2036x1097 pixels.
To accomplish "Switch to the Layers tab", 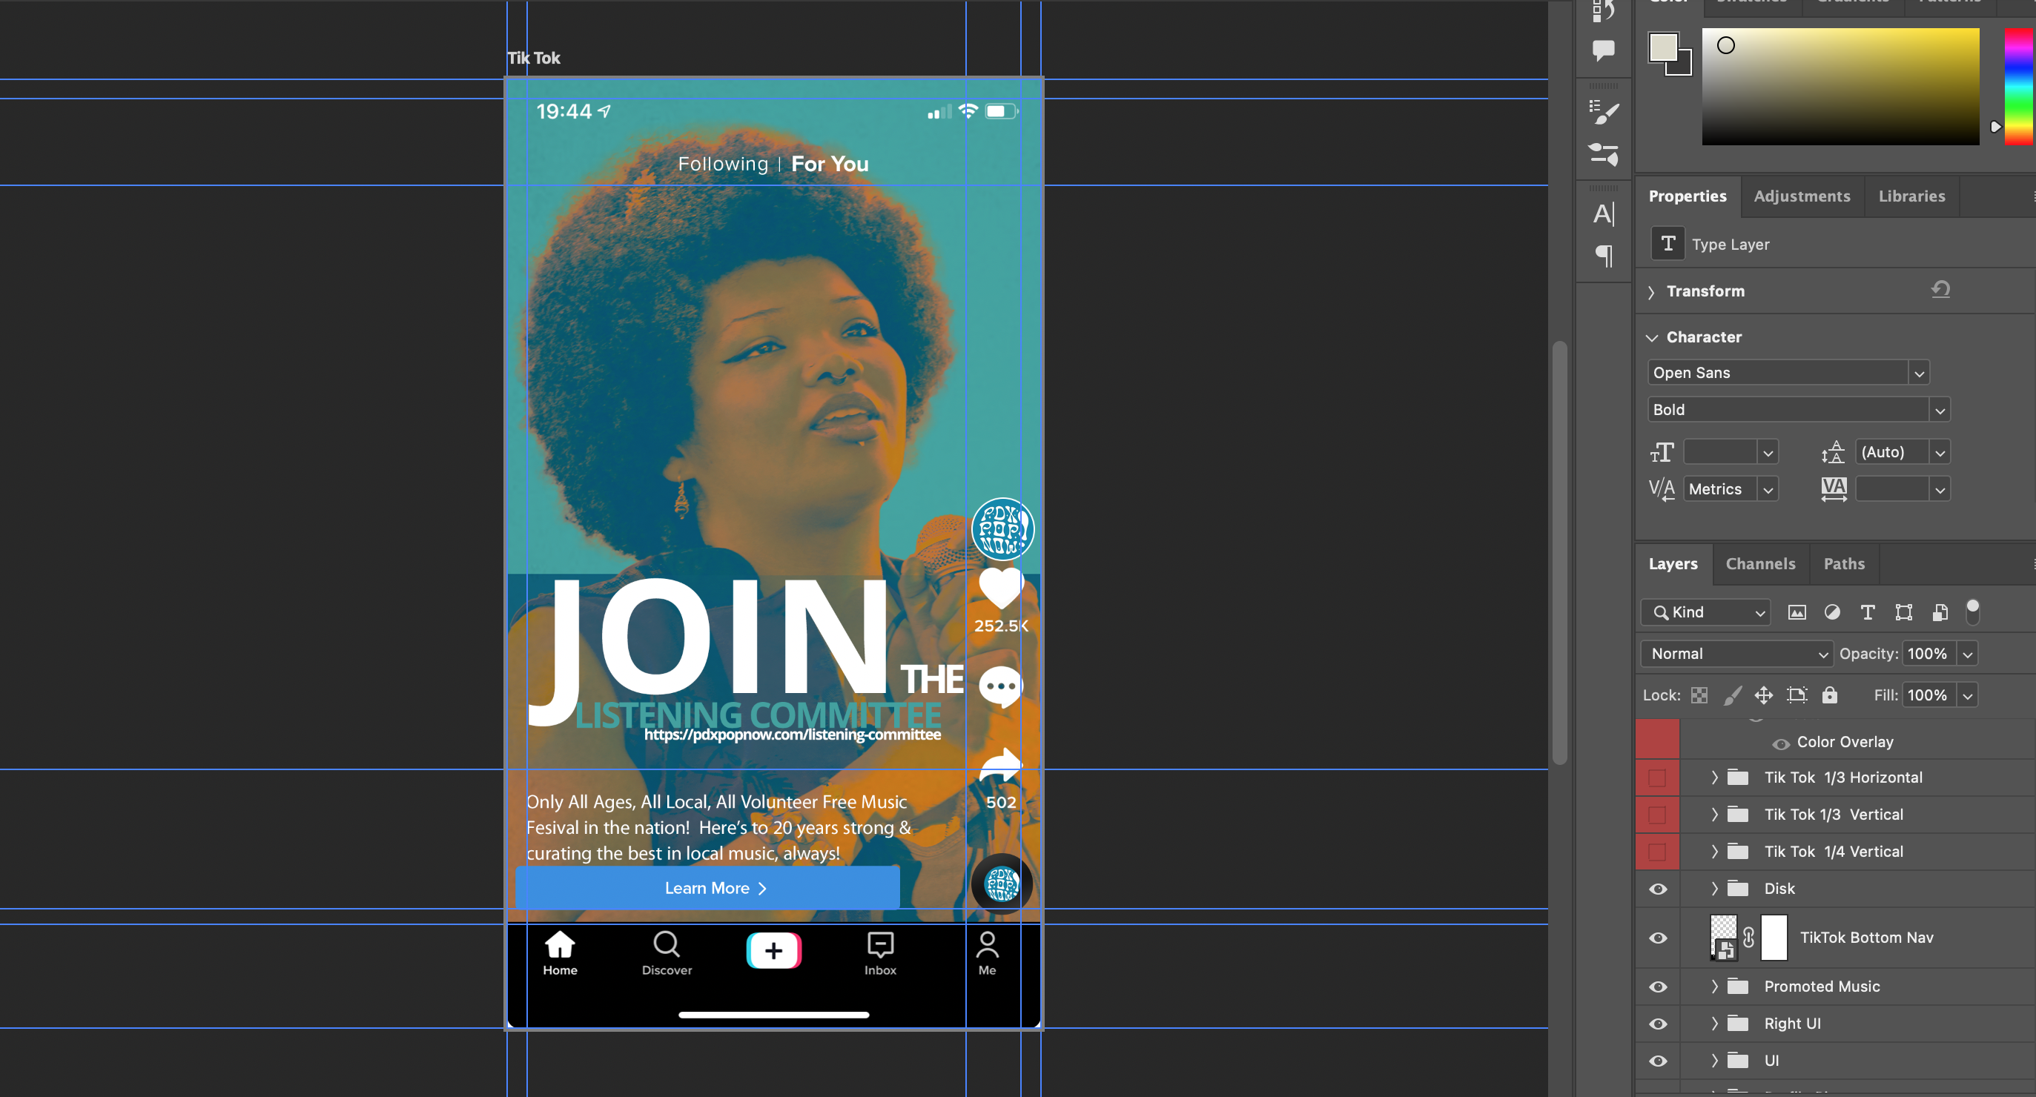I will click(1673, 564).
